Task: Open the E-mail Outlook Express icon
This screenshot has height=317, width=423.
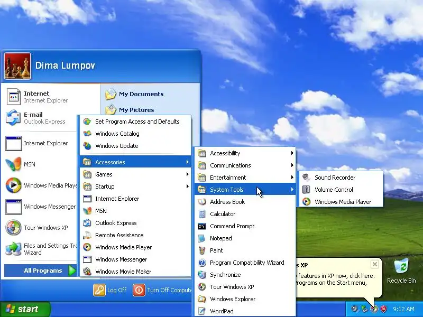Action: 13,118
